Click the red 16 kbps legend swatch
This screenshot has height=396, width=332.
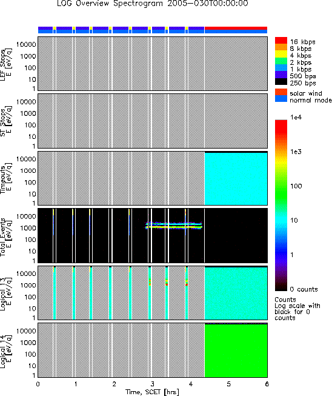click(281, 41)
